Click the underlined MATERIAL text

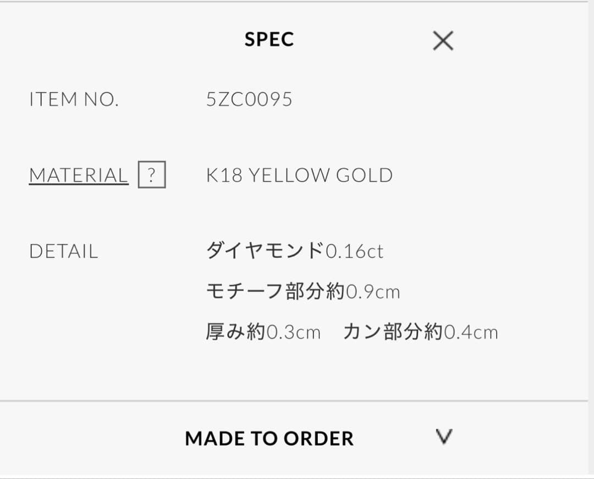click(x=77, y=175)
